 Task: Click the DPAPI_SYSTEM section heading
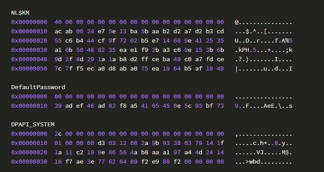33,125
